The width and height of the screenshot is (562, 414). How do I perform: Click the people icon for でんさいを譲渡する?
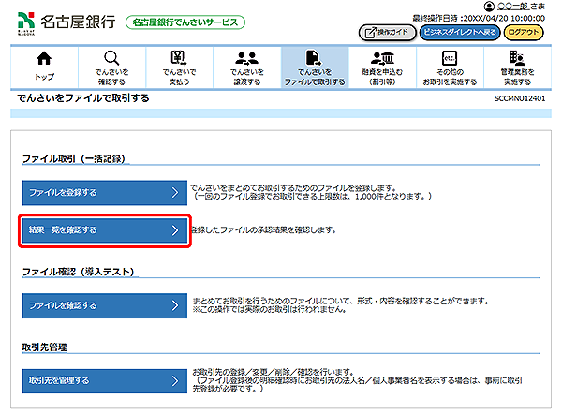tap(246, 58)
